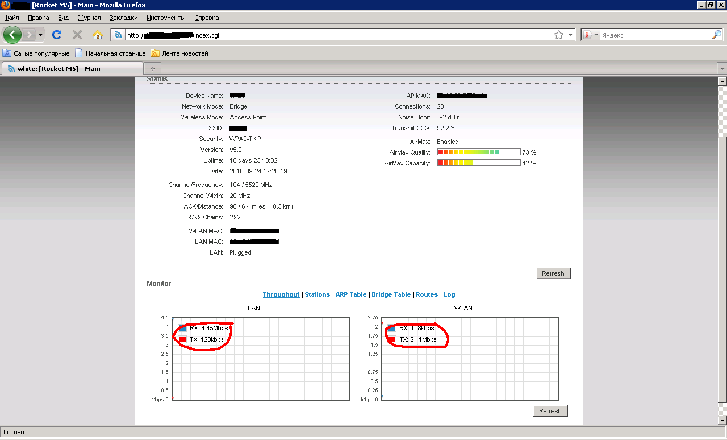Screen dimensions: 727x440
Task: Open the back/forward history dropdown arrow
Action: pos(41,35)
